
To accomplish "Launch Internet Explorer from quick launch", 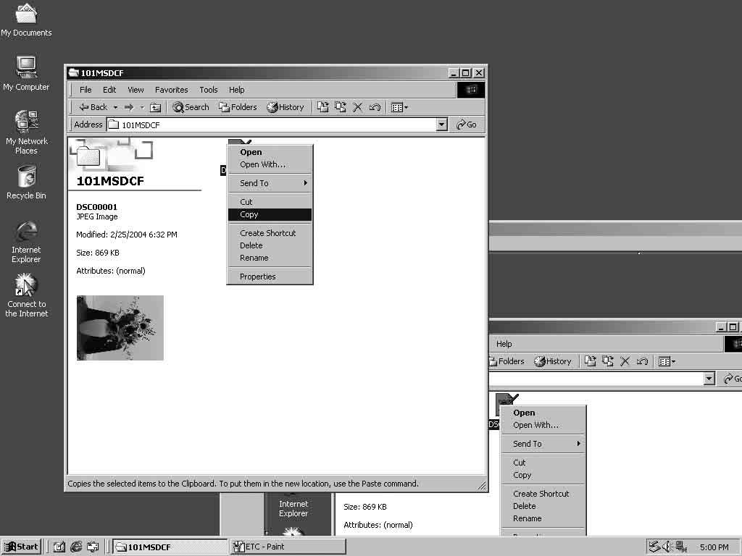I will point(75,547).
